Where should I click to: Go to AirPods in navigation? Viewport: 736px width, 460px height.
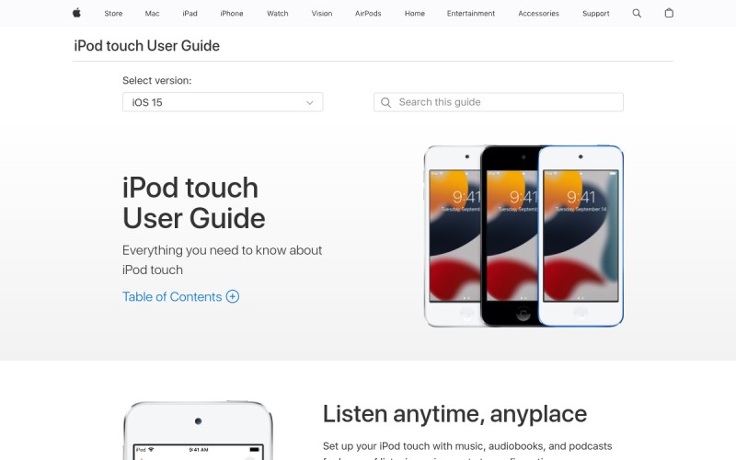coord(368,14)
